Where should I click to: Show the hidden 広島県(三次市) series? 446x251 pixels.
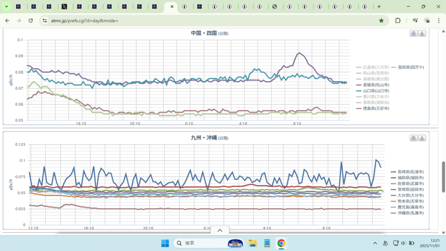click(x=376, y=67)
